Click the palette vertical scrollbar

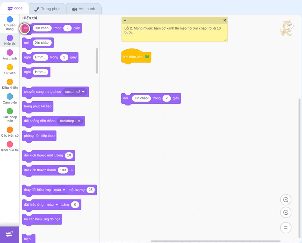click(97, 61)
